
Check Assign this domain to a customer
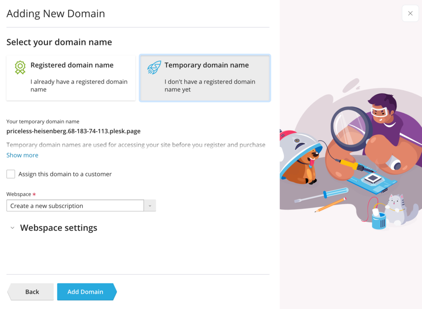pos(11,174)
